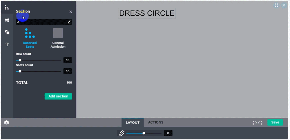290x140 pixels.
Task: Open the shapes tool in sidebar
Action: 7,32
